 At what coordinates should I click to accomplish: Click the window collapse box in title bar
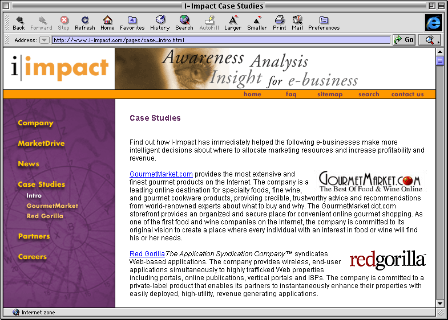(441, 6)
